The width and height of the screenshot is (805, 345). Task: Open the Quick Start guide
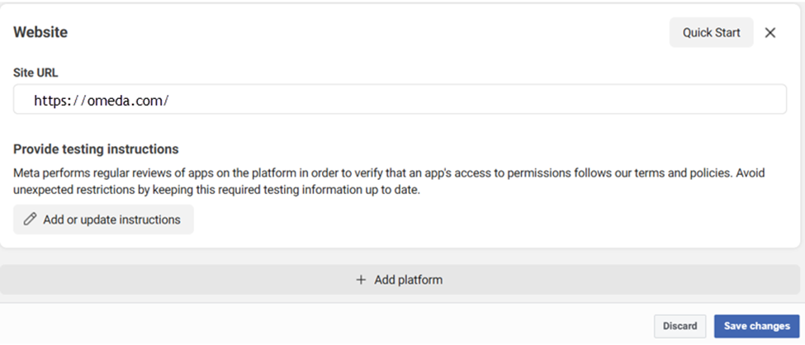711,33
